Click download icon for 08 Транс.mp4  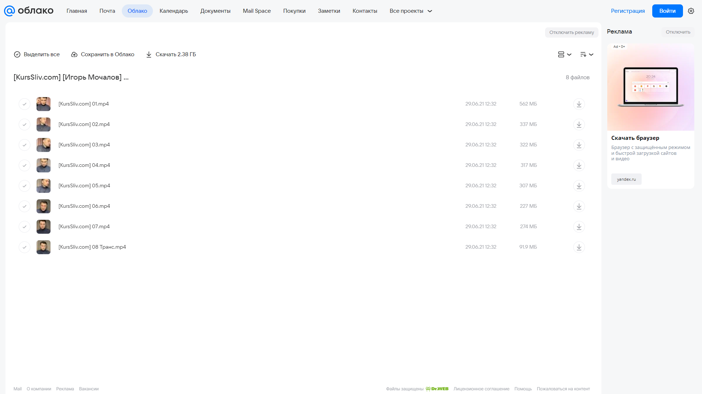(x=579, y=247)
